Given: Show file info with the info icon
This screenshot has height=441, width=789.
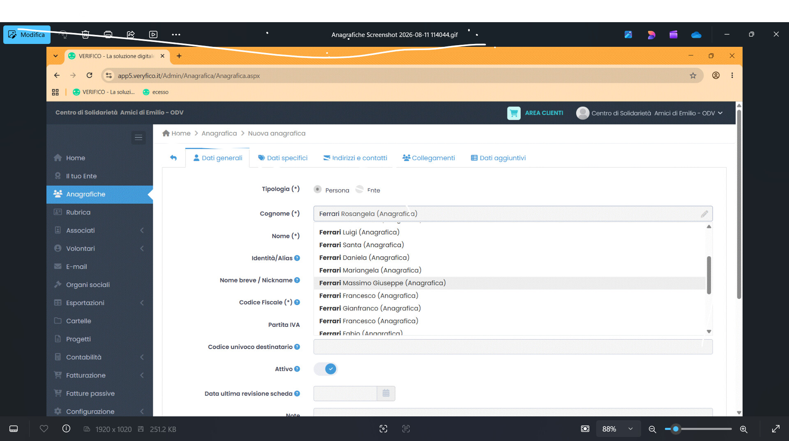Looking at the screenshot, I should 66,429.
